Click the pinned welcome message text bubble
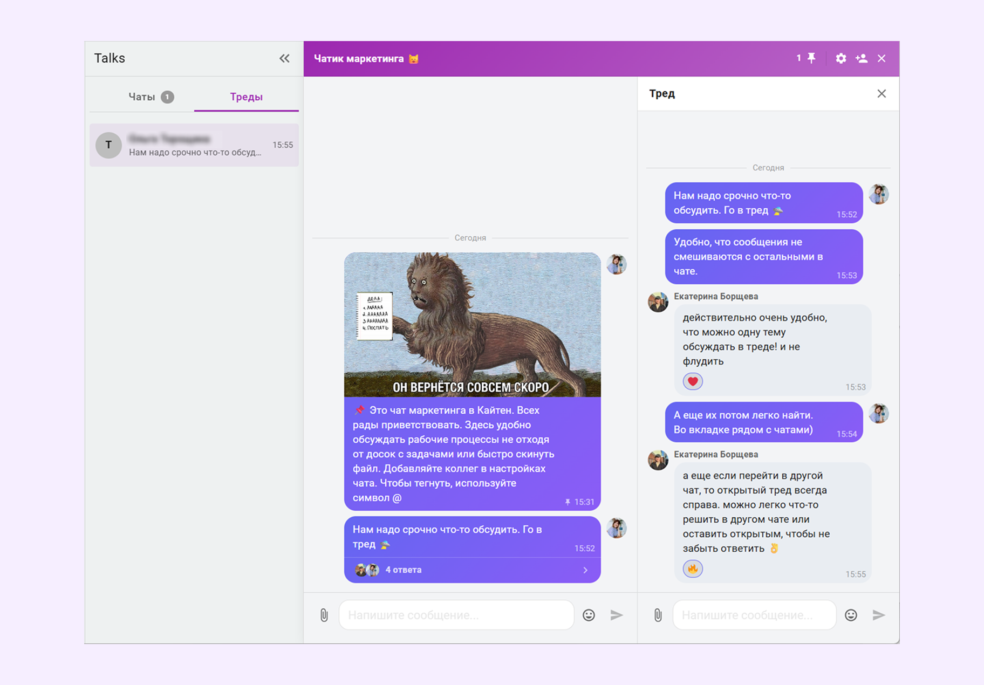 [473, 454]
